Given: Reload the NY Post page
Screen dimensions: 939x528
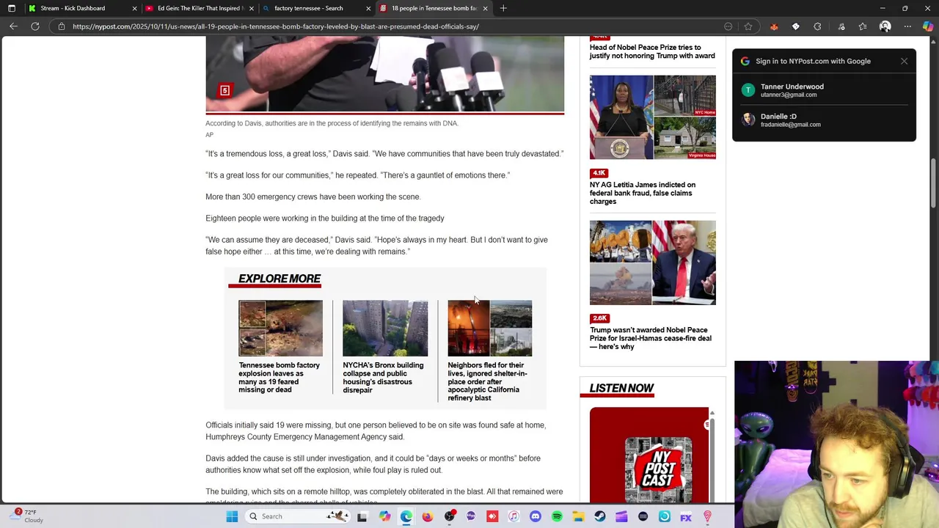Looking at the screenshot, I should coord(34,26).
